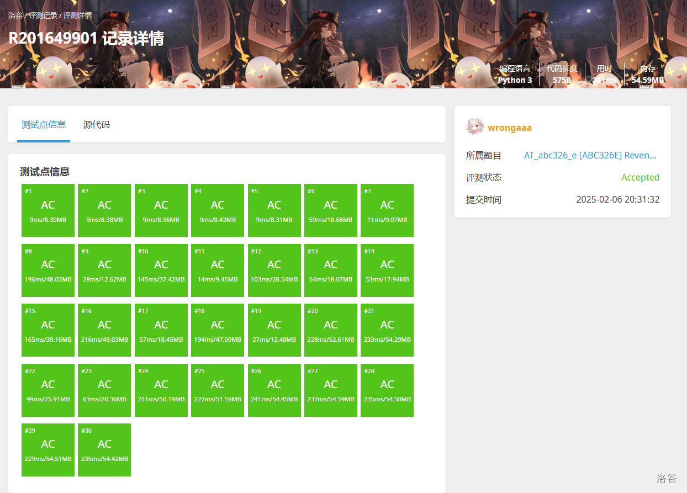Viewport: 687px width, 493px height.
Task: Open 评测记录 breadcrumb link
Action: coord(43,15)
